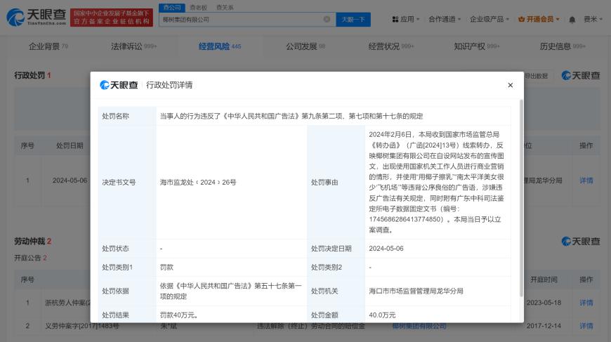Open the 合作通道 dropdown
611x342 pixels.
(445, 19)
